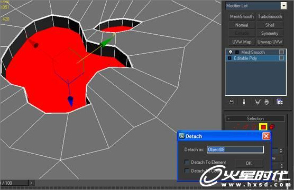The width and height of the screenshot is (294, 190).
Task: Expand Editable Poly sub-object tree
Action: tap(229, 58)
